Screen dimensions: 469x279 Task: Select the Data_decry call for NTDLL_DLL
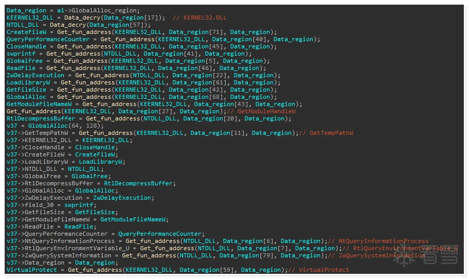pos(100,25)
